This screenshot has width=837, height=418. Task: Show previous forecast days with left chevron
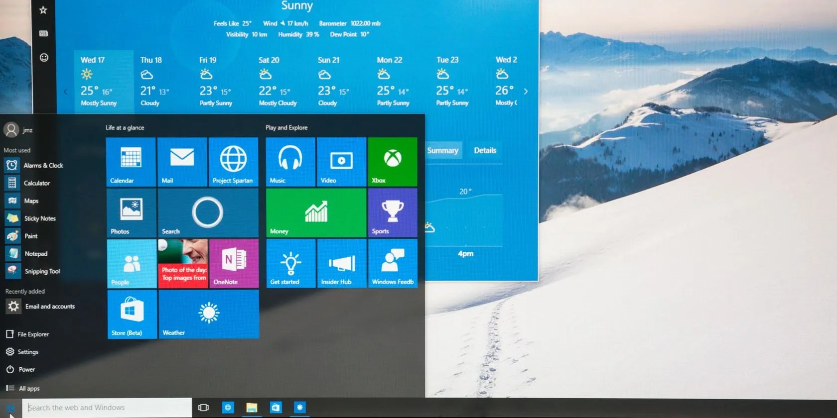pos(65,92)
